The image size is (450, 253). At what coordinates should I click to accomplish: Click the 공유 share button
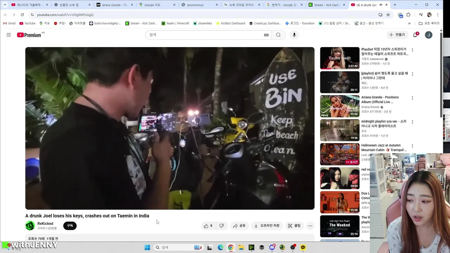point(239,226)
